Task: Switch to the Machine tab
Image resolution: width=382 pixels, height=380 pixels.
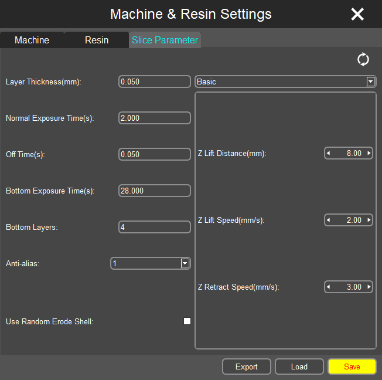Action: click(x=32, y=40)
